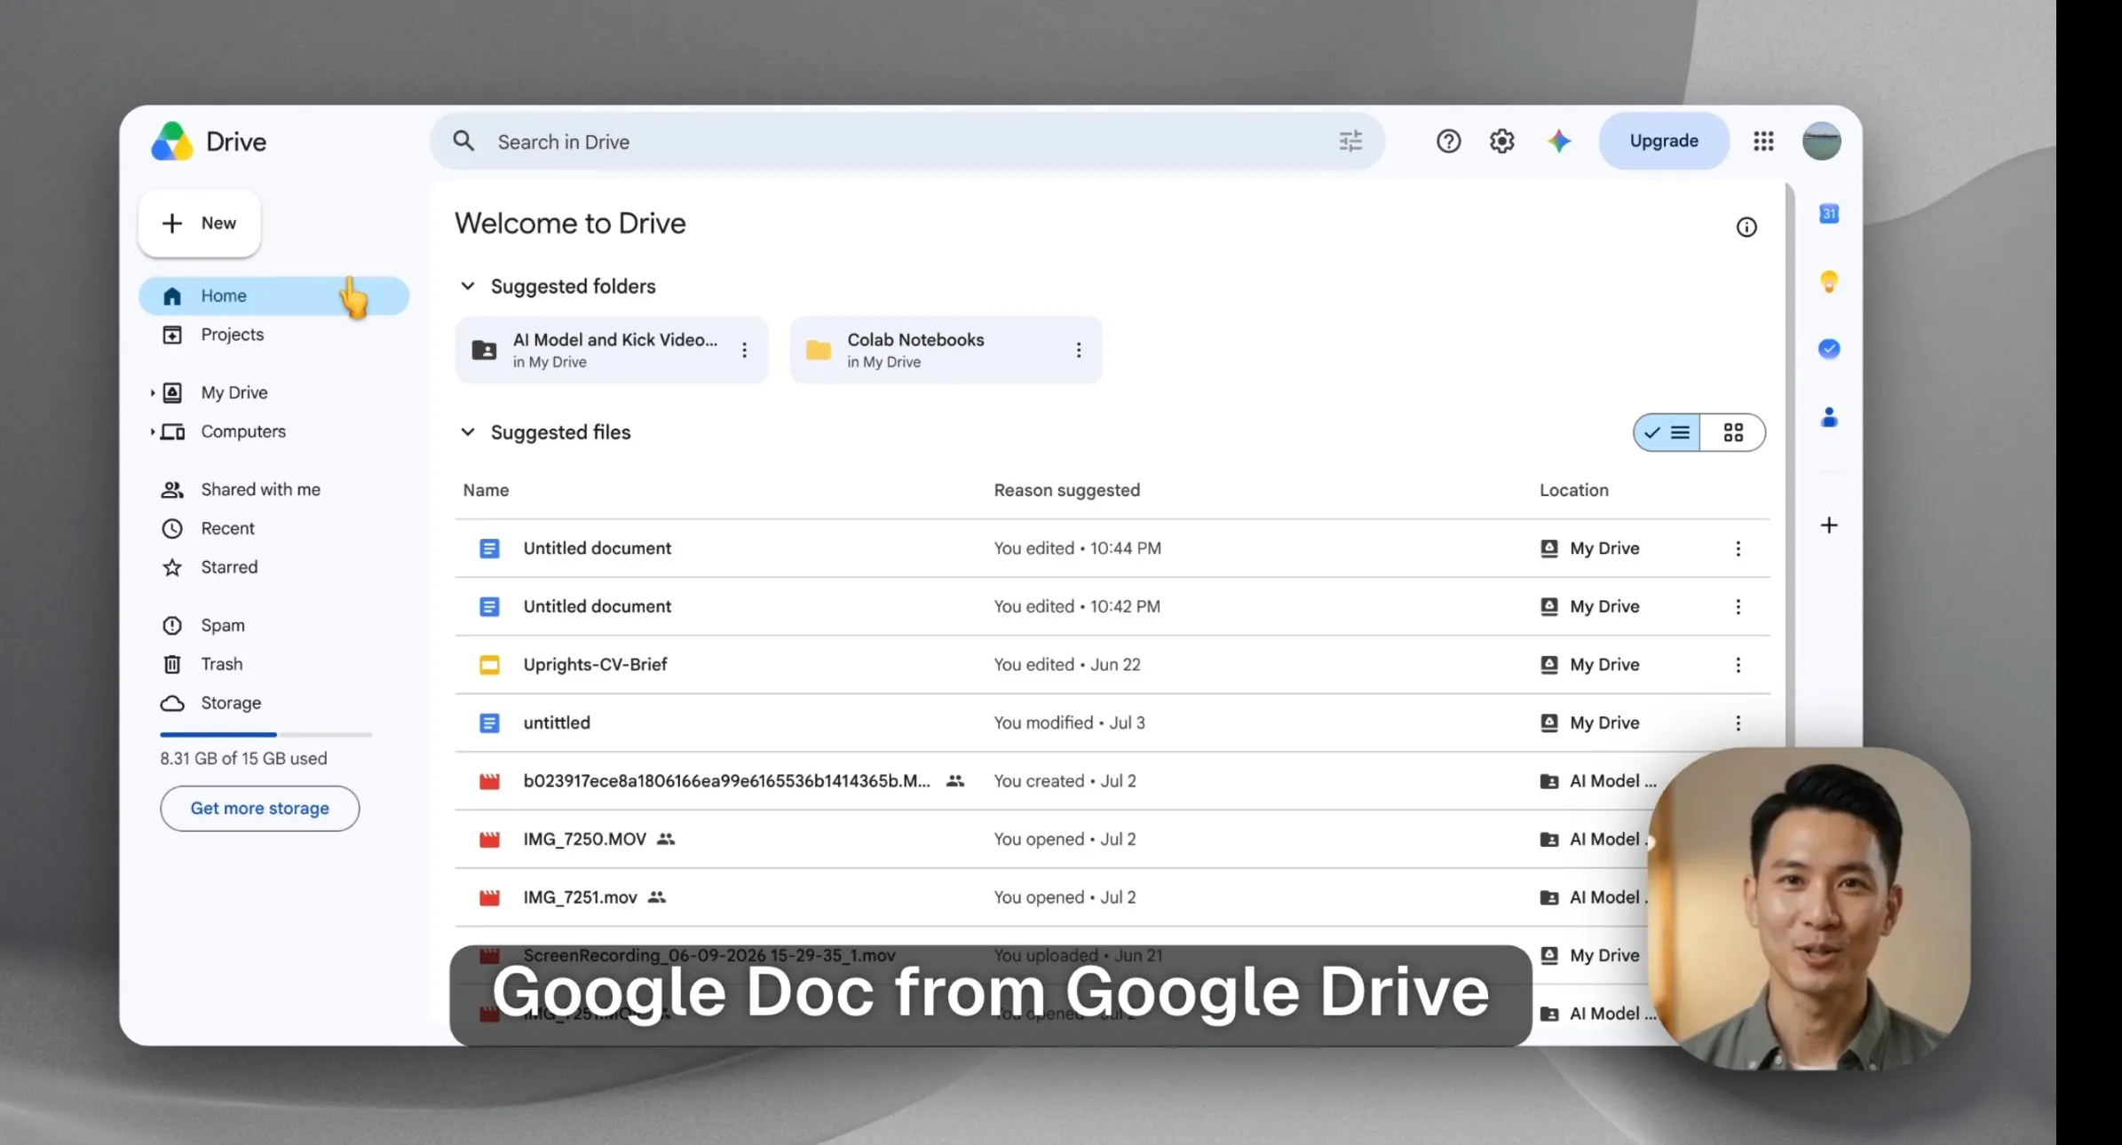Open Google Keep in the side panel
Viewport: 2122px width, 1145px height.
1828,281
